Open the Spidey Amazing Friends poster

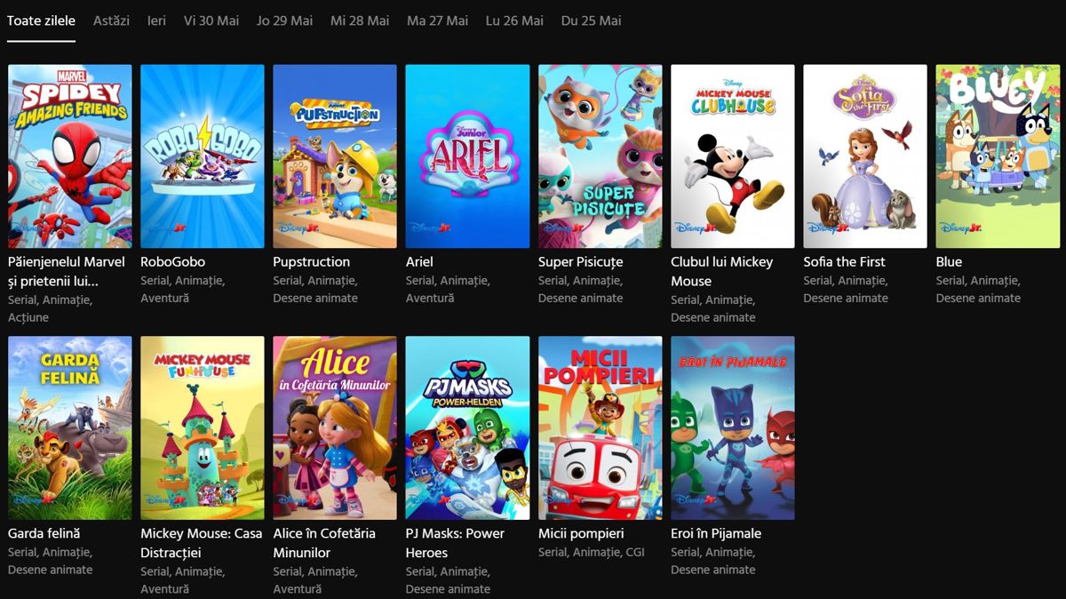pyautogui.click(x=69, y=156)
